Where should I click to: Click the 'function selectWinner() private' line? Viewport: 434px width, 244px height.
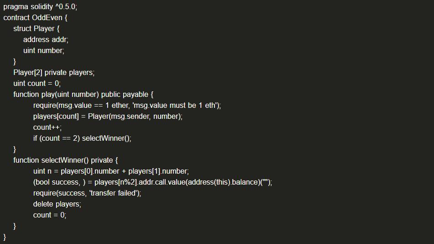pyautogui.click(x=66, y=160)
